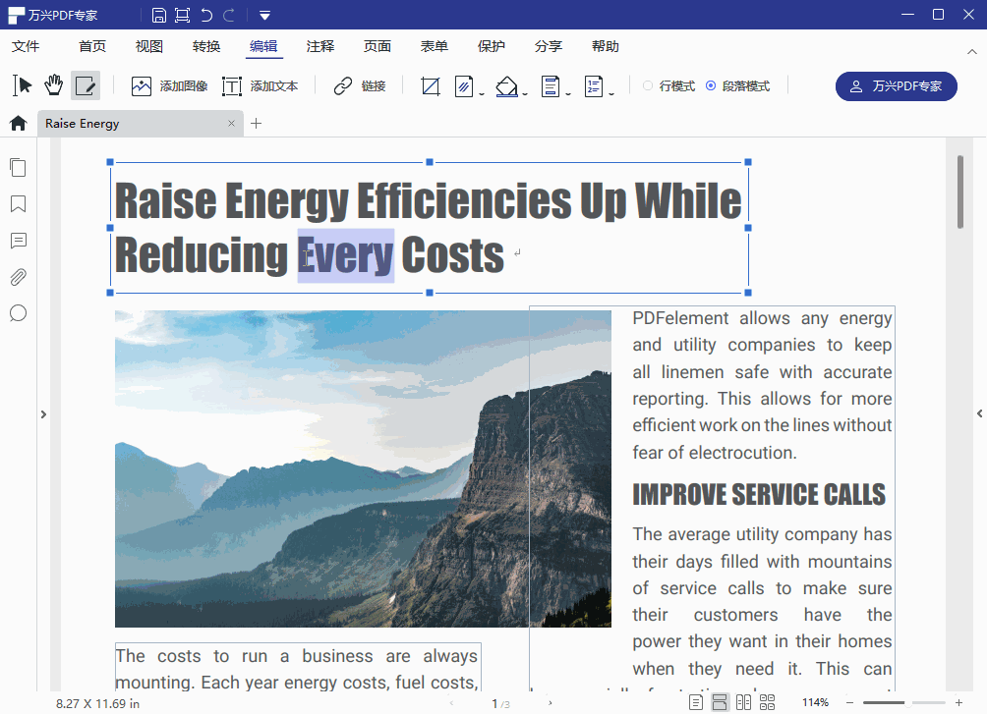Select the hand pan tool

pos(54,86)
